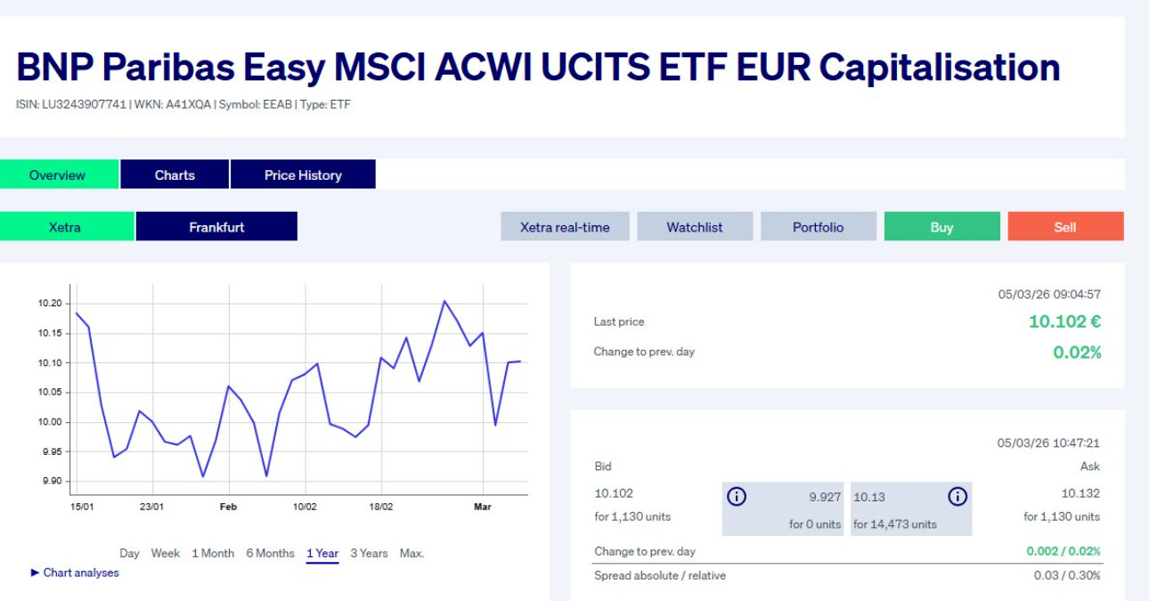Switch to the Frankfurt exchange
This screenshot has height=601, width=1149.
pos(216,227)
